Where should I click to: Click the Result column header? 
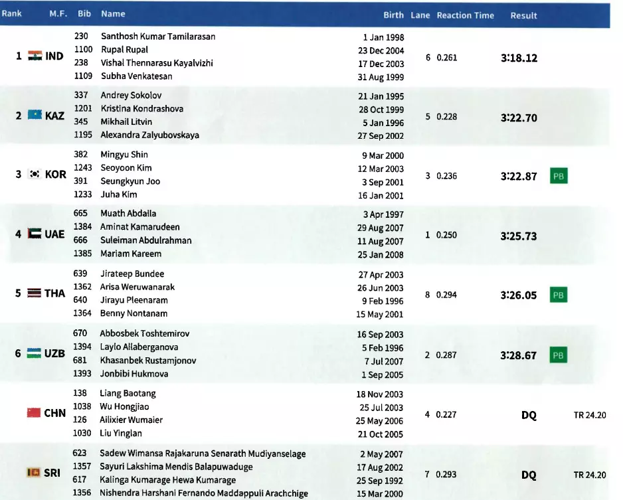coord(523,15)
